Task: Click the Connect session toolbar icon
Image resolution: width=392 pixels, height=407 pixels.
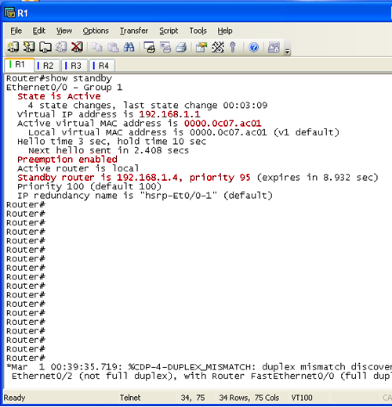Action: tap(13, 47)
